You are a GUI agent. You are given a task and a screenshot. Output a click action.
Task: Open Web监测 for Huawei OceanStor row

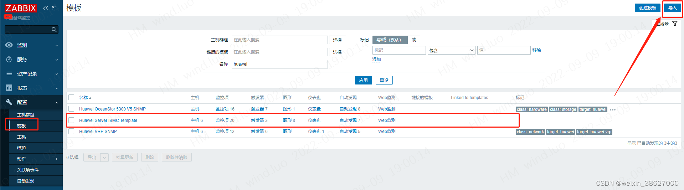(x=387, y=109)
